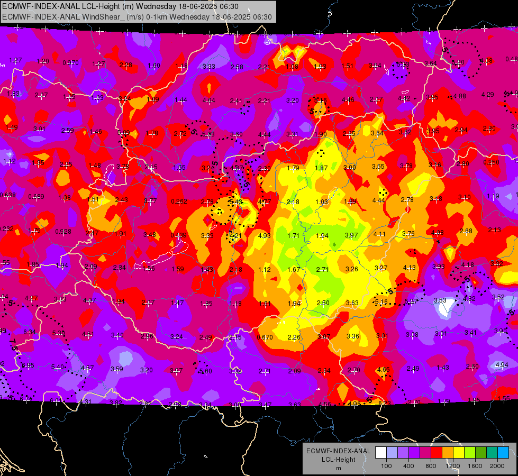Click the wind shear value 4.93
Screen dimensions: 518x476
tap(264, 235)
